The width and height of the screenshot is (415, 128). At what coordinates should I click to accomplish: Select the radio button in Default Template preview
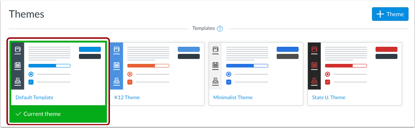pos(31,74)
